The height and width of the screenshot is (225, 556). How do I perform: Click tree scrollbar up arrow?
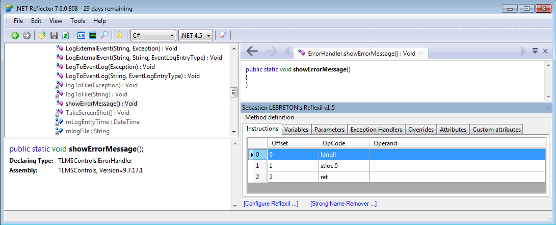pyautogui.click(x=233, y=48)
